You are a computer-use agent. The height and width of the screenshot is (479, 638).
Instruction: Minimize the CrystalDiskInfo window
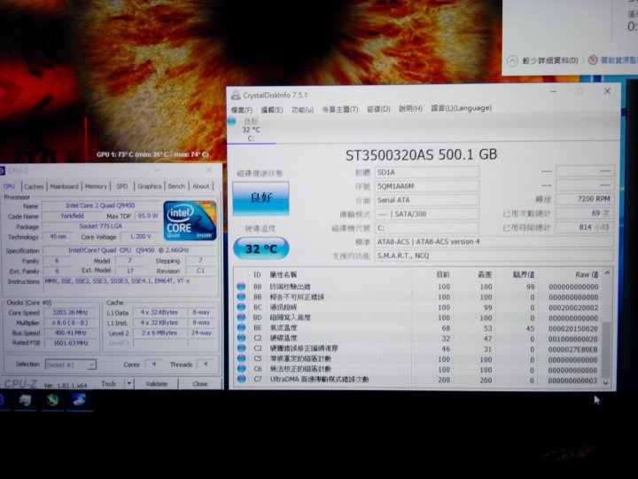point(553,92)
